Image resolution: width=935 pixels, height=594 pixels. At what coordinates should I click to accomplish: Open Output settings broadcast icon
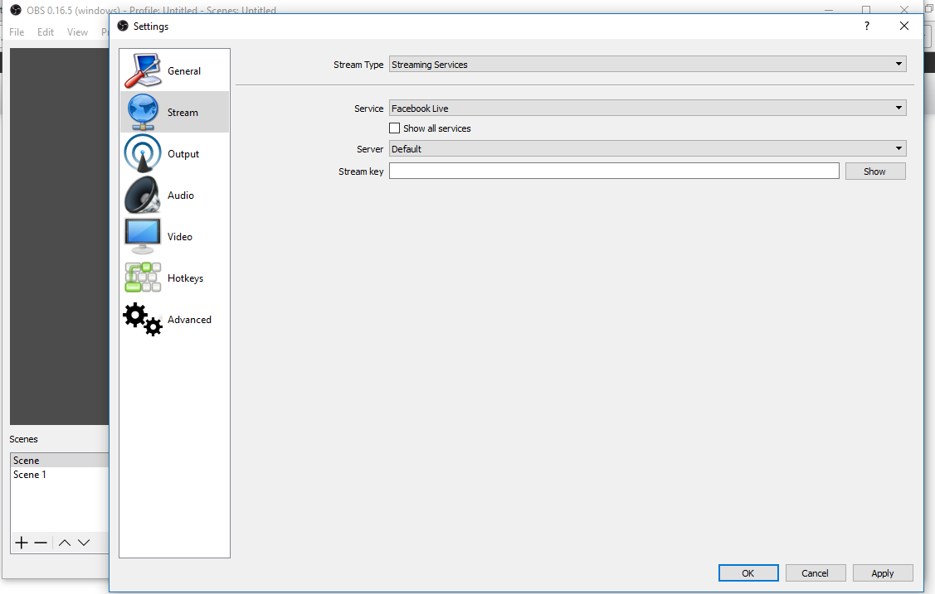(143, 153)
